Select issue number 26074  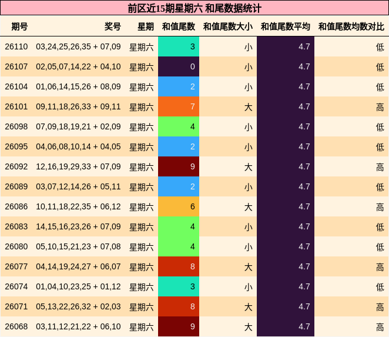click(16, 286)
